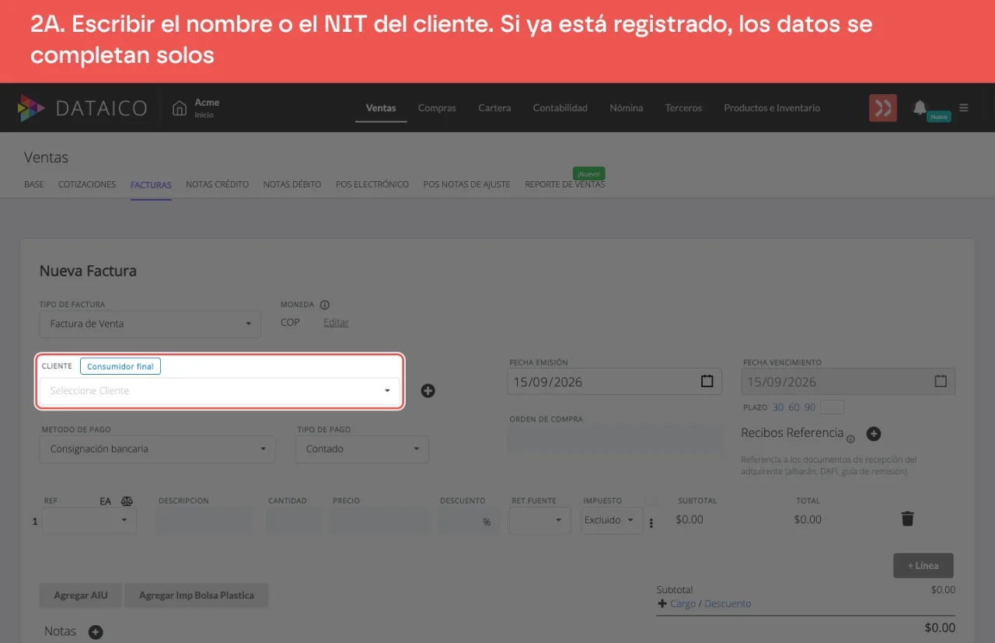Click the Orden de Compra field
The width and height of the screenshot is (995, 643).
[616, 438]
